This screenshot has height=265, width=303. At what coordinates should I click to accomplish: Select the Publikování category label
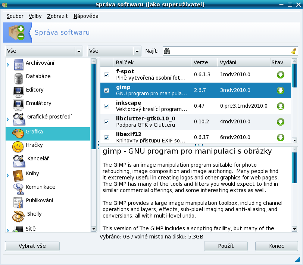(40, 201)
